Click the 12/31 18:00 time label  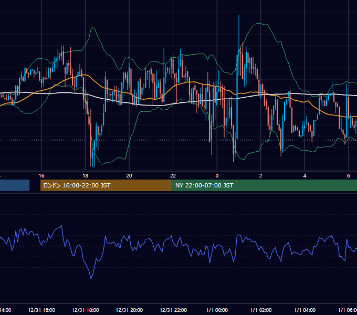(x=86, y=310)
